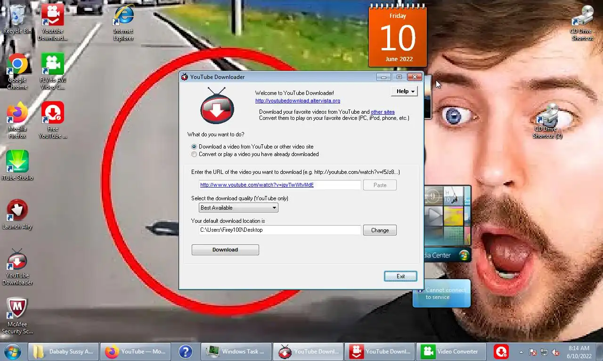Click the Change download location button
Image resolution: width=603 pixels, height=361 pixels.
pyautogui.click(x=380, y=230)
